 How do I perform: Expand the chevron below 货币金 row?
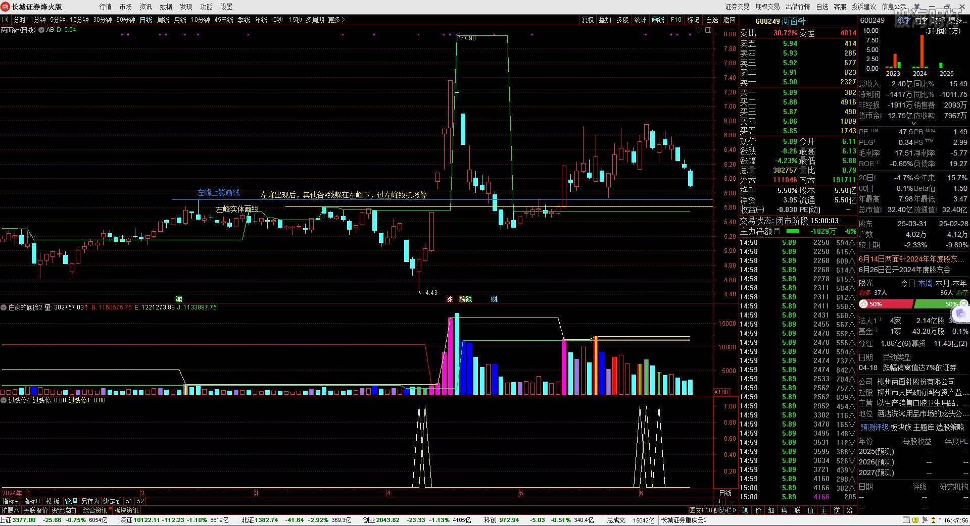tap(913, 123)
